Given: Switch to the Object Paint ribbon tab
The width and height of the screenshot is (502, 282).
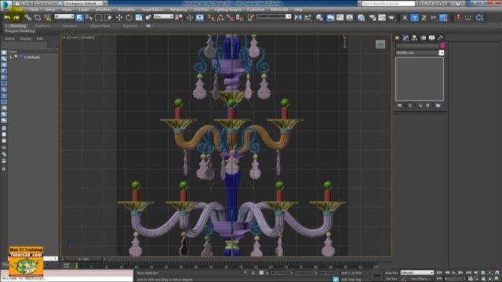Looking at the screenshot, I should click(100, 26).
